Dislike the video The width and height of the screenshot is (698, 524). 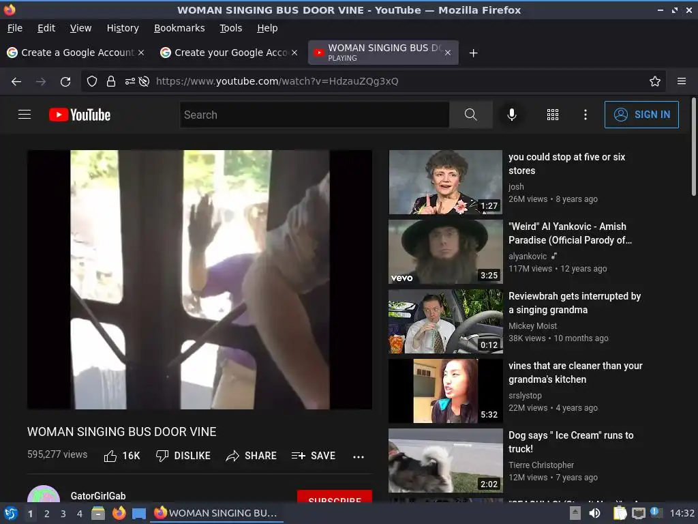(x=183, y=455)
